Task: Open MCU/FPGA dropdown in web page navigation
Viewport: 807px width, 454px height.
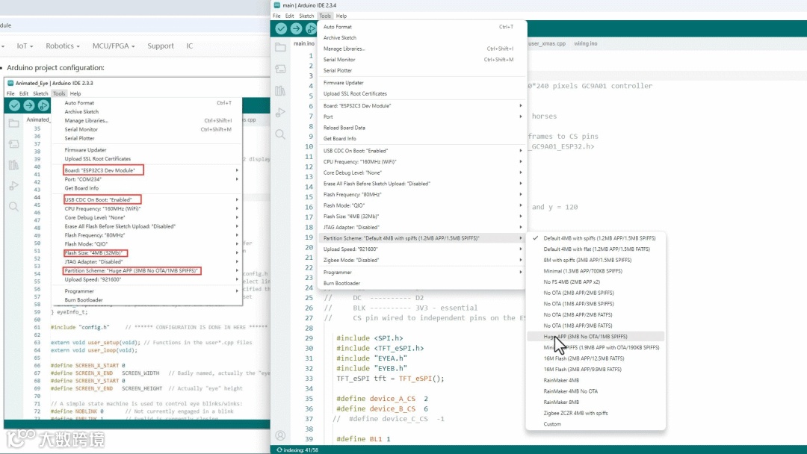Action: point(114,46)
